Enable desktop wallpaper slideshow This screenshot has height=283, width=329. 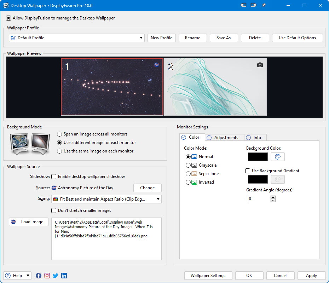click(x=53, y=177)
